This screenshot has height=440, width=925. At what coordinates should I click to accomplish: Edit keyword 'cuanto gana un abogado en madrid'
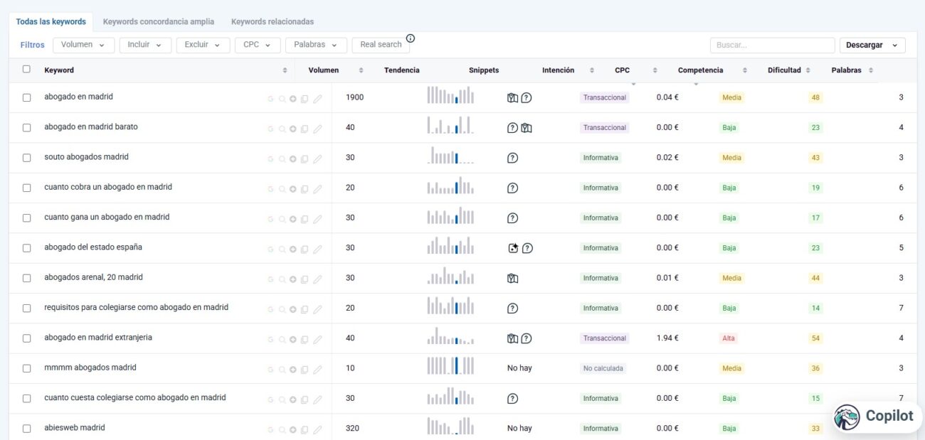pyautogui.click(x=317, y=219)
